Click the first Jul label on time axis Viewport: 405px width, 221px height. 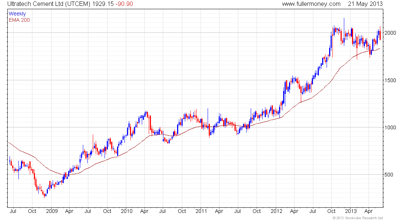click(13, 211)
